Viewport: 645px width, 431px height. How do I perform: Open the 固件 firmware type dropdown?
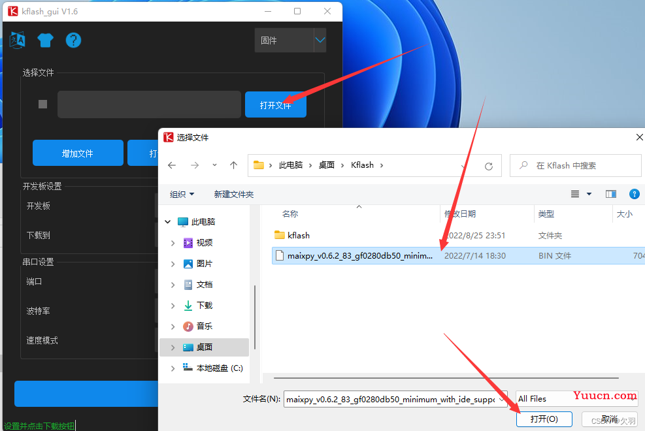pyautogui.click(x=290, y=40)
